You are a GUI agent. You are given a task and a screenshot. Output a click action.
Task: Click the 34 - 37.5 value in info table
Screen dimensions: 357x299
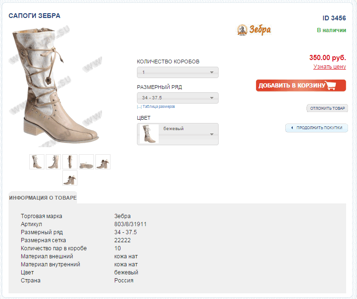pos(126,232)
